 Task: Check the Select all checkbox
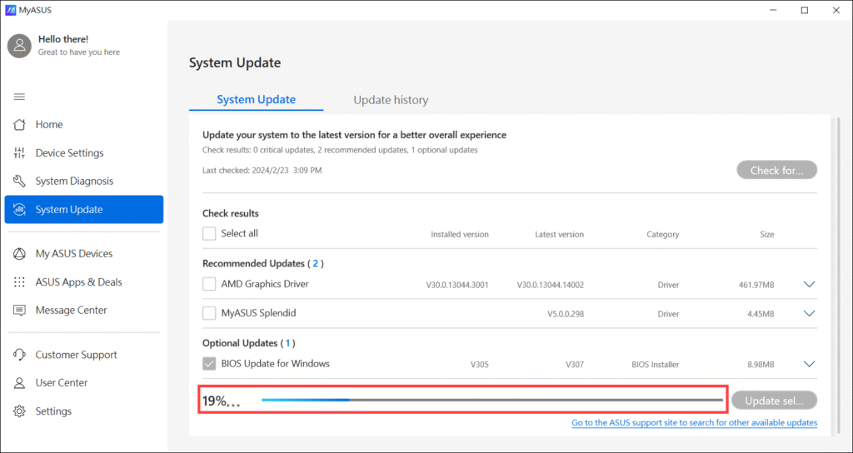point(210,234)
